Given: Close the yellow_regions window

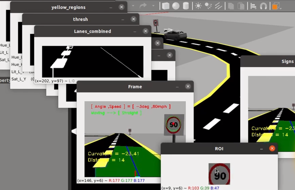Looking at the screenshot, I should pos(122,7).
